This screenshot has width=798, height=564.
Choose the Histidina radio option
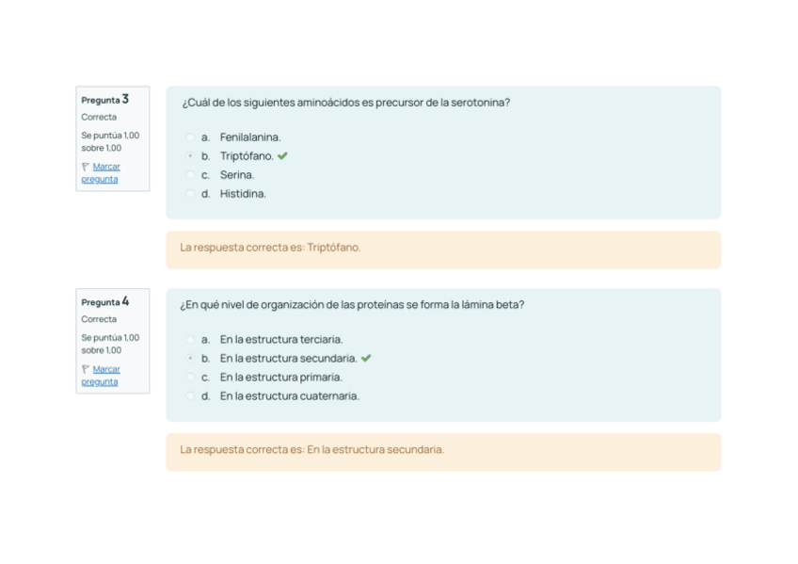(191, 194)
